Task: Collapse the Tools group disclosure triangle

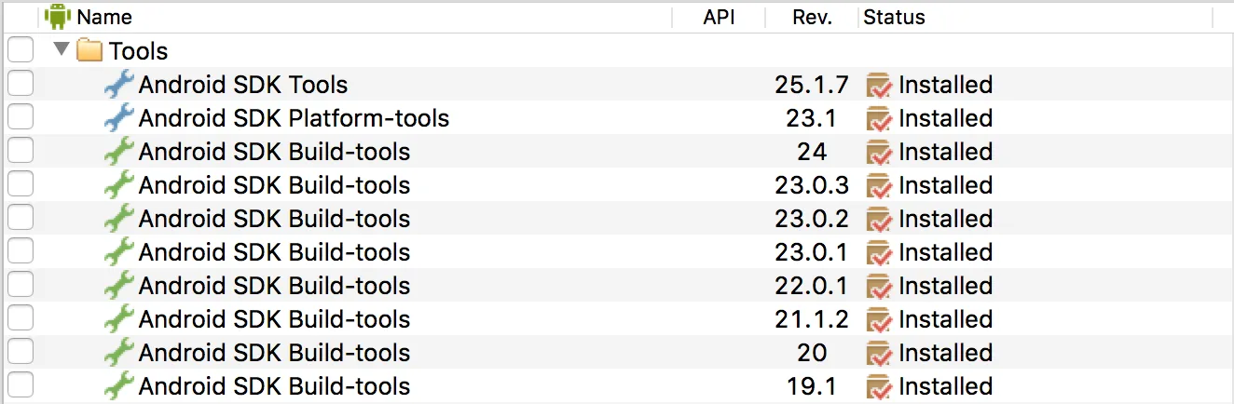Action: [62, 49]
